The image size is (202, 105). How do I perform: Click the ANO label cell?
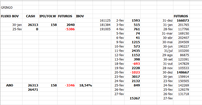tap(11, 85)
